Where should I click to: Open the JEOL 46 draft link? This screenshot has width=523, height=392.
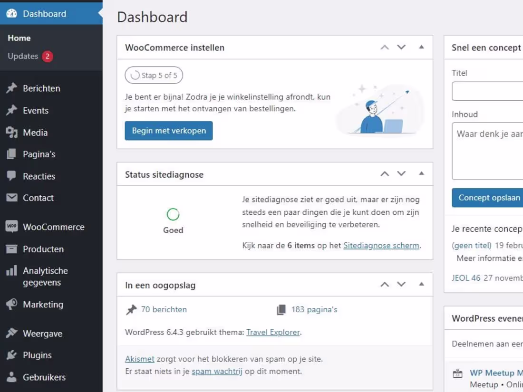click(466, 278)
